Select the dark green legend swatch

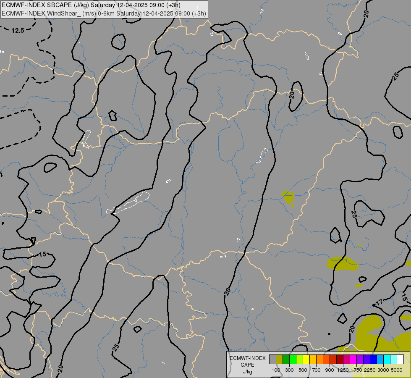click(286, 359)
